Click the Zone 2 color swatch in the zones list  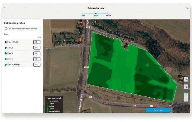click(6, 48)
